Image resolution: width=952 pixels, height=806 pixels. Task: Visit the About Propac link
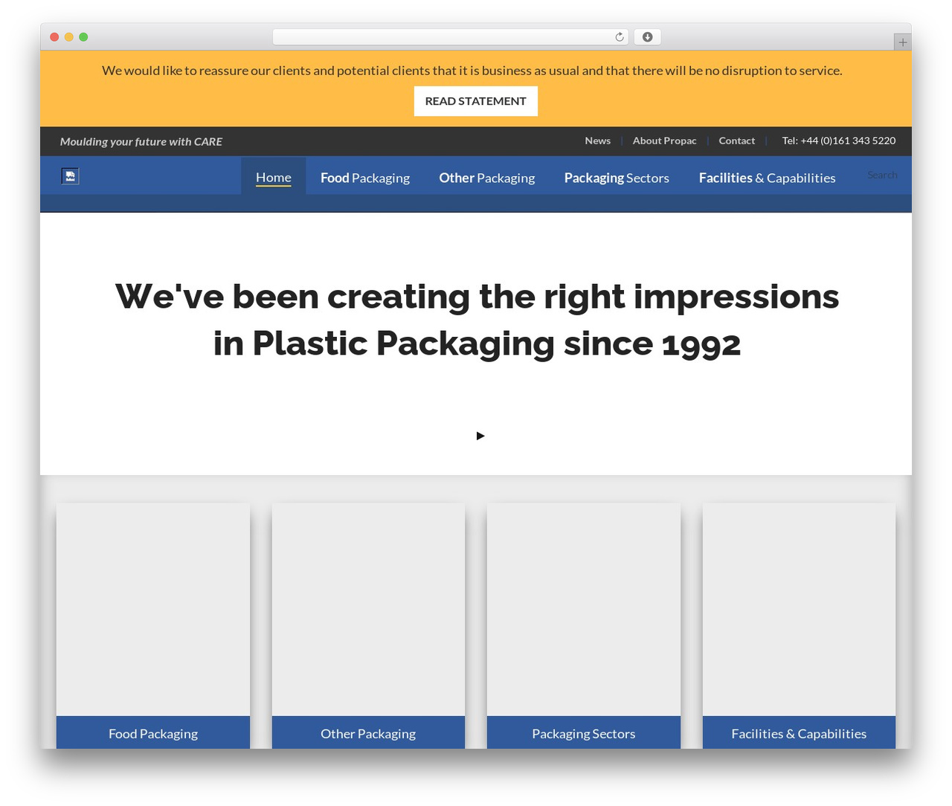(665, 141)
